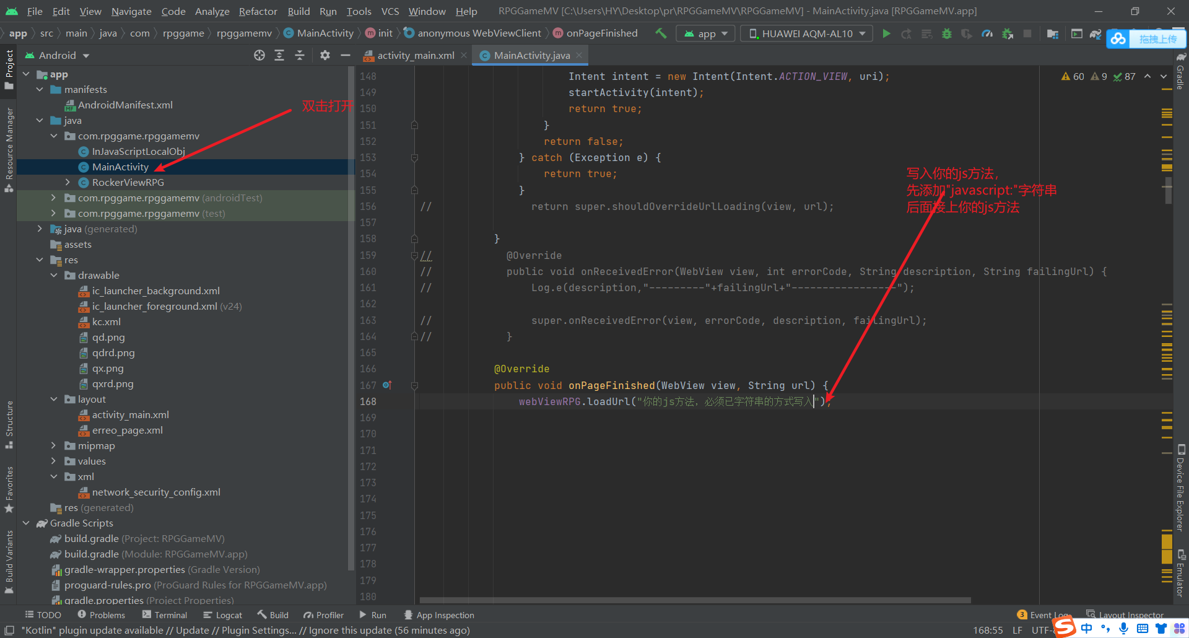The image size is (1189, 638).
Task: Toggle the Favorites side panel
Action: (x=9, y=489)
